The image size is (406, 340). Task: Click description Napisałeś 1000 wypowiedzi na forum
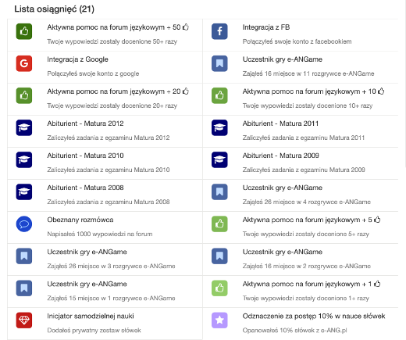100,234
